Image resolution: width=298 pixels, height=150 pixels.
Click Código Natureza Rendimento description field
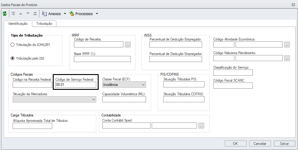[x=259, y=58]
